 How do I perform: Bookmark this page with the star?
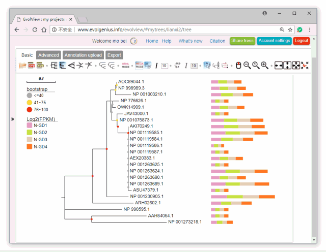click(x=290, y=29)
